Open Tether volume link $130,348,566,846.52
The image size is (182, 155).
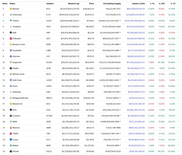(135, 21)
